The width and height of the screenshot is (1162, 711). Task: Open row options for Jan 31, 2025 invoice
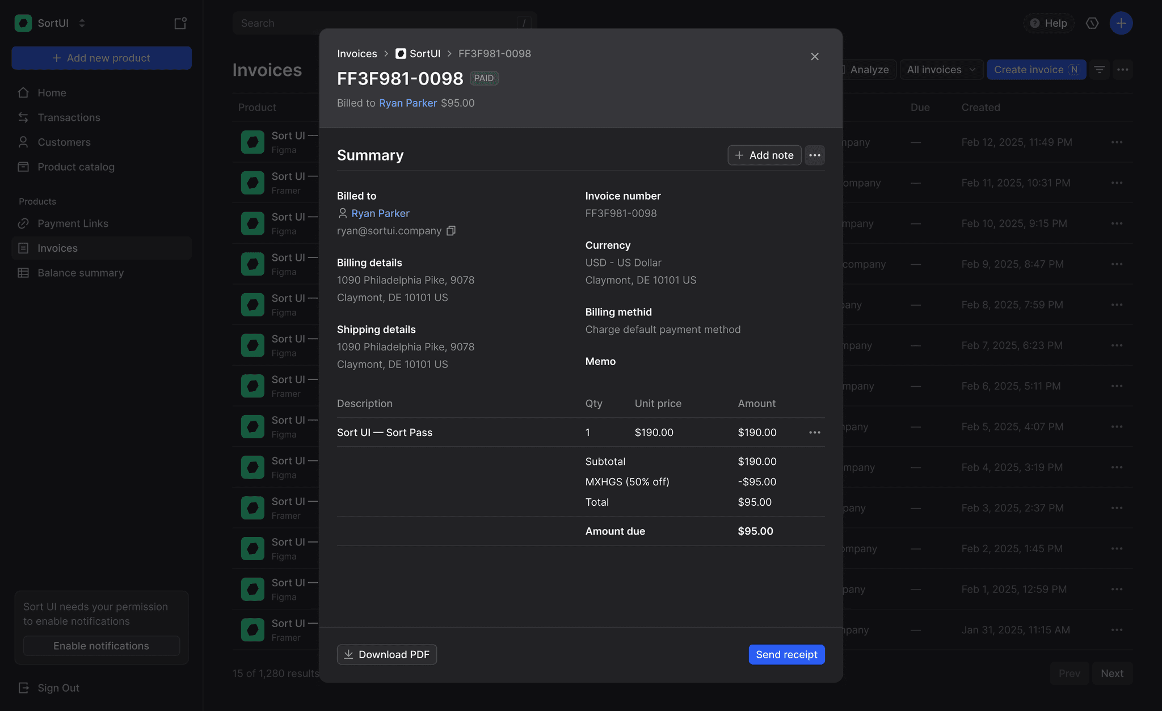pyautogui.click(x=1117, y=630)
